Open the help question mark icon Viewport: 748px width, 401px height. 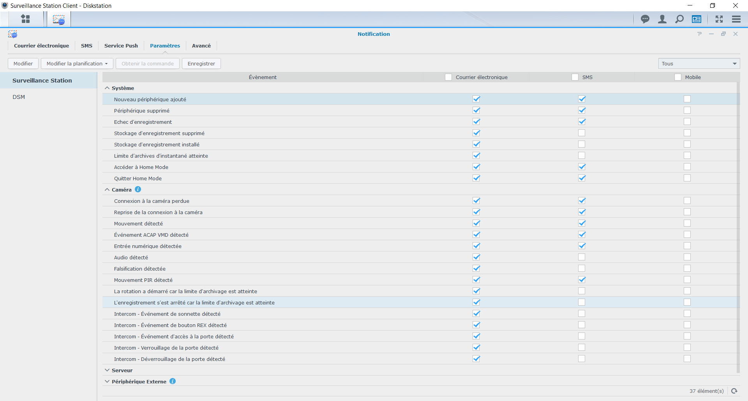(699, 34)
